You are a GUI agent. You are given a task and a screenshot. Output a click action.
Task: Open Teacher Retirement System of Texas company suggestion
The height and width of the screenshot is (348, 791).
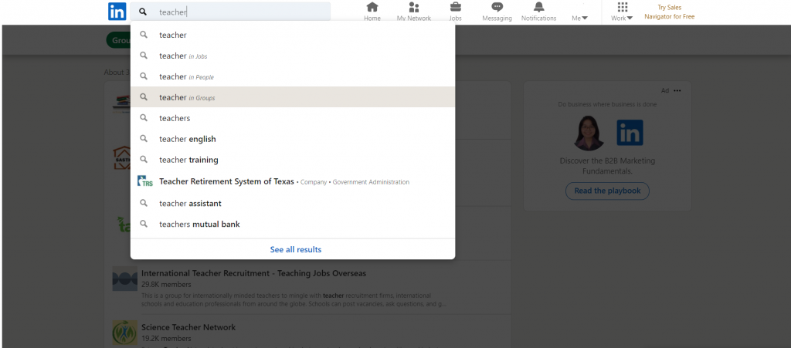[293, 181]
